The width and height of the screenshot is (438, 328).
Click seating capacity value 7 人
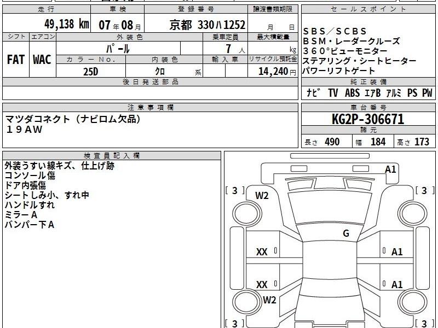(235, 49)
